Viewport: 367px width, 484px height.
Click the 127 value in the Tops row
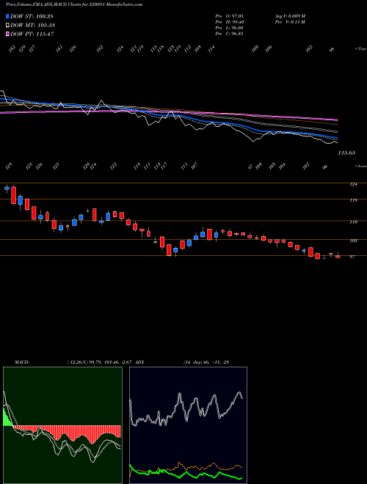tap(32, 49)
